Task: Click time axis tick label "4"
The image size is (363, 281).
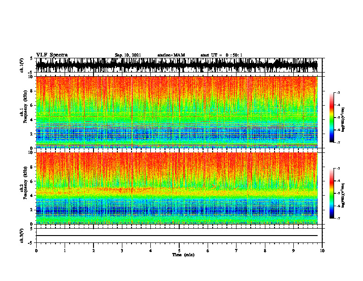Action: [151, 251]
